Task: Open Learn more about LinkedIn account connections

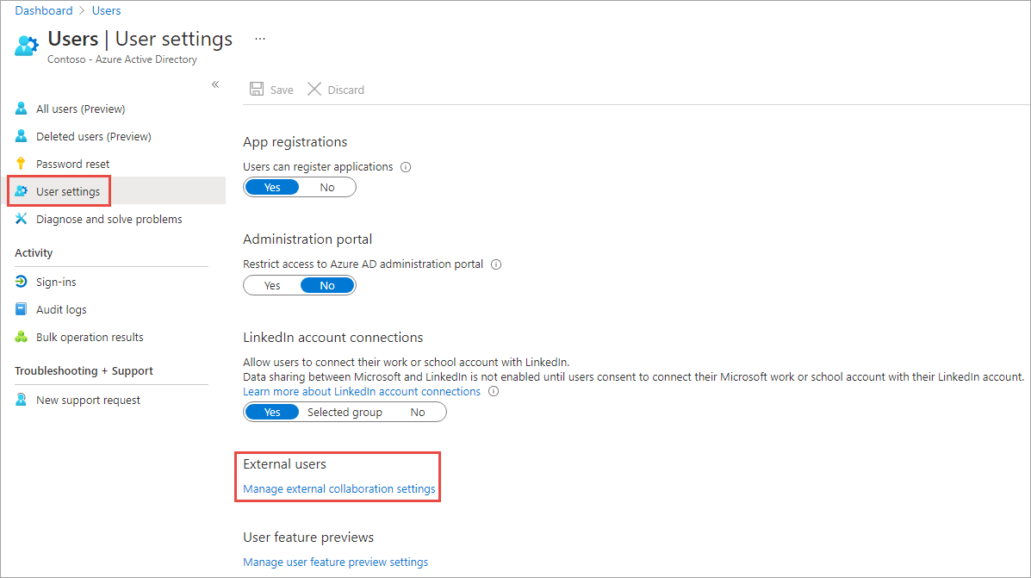Action: pos(362,391)
